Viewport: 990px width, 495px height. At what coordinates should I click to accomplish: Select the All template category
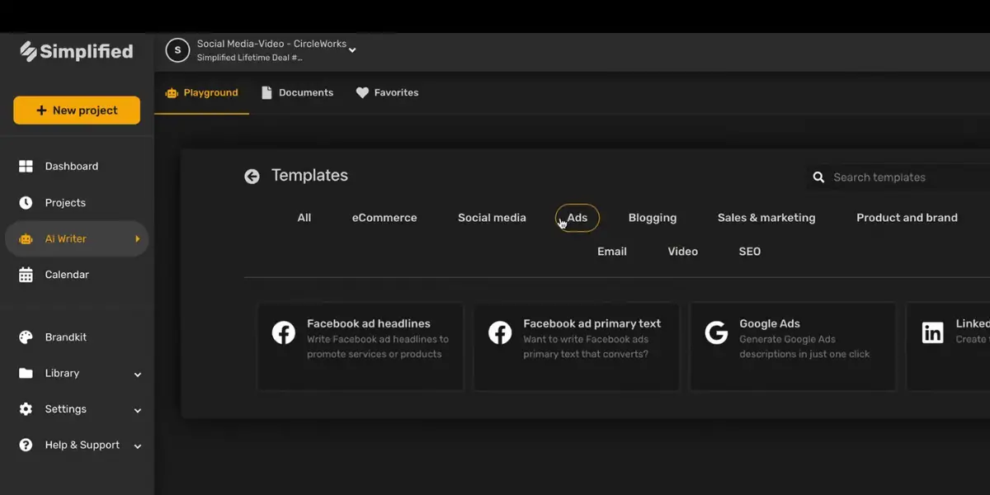click(x=304, y=218)
